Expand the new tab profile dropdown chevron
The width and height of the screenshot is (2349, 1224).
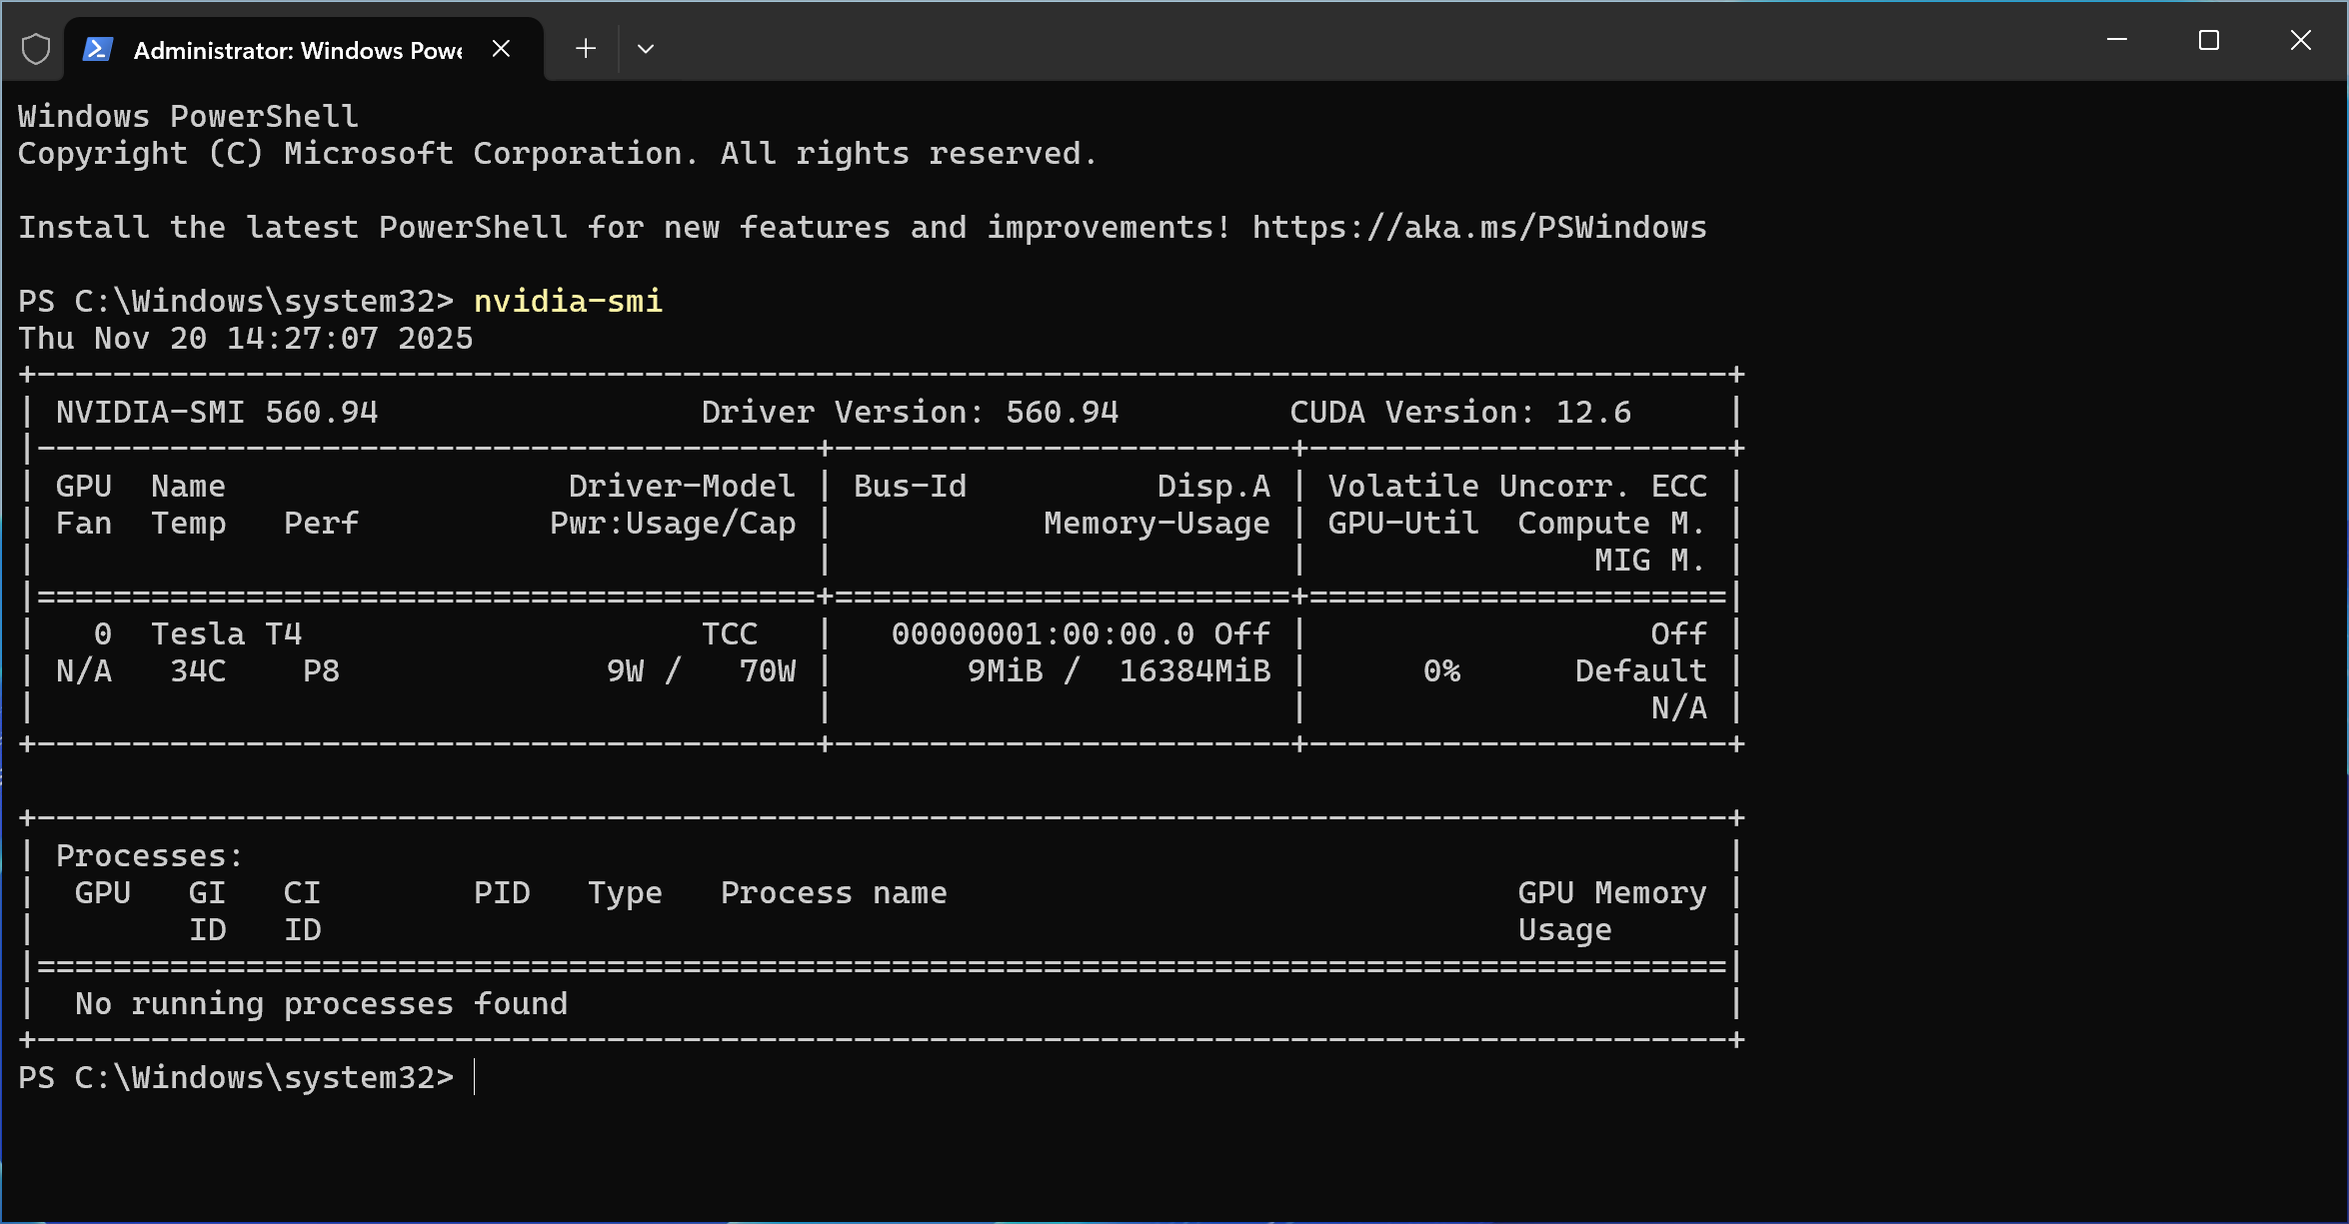pyautogui.click(x=646, y=49)
